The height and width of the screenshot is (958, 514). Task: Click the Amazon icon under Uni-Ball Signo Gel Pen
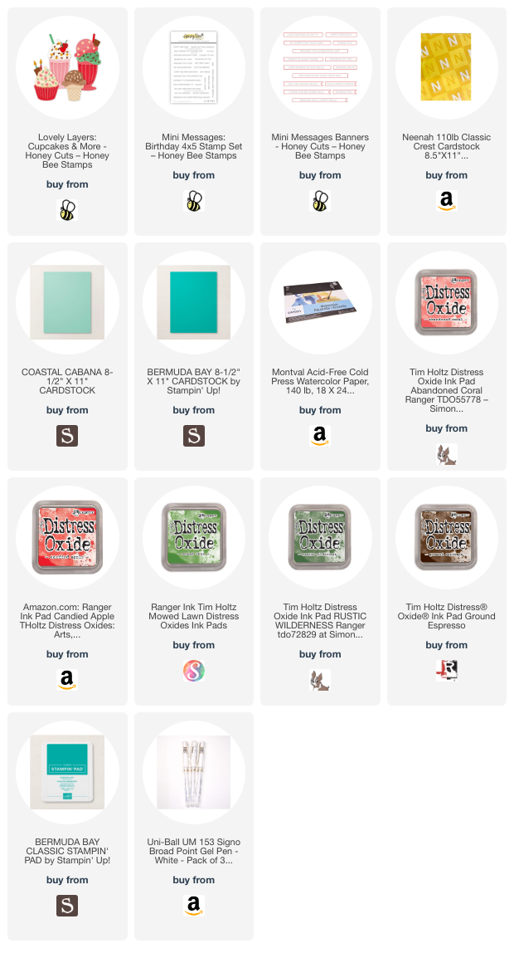coord(193,906)
